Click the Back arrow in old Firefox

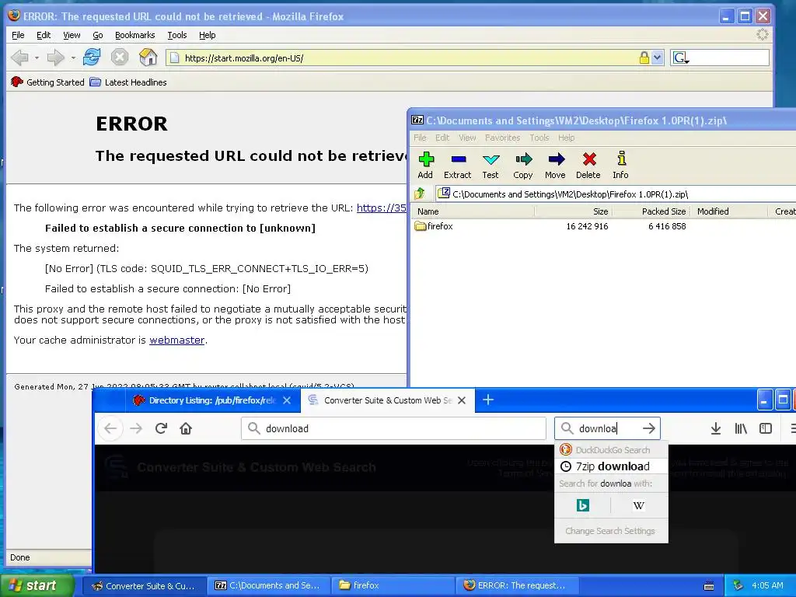coord(19,58)
